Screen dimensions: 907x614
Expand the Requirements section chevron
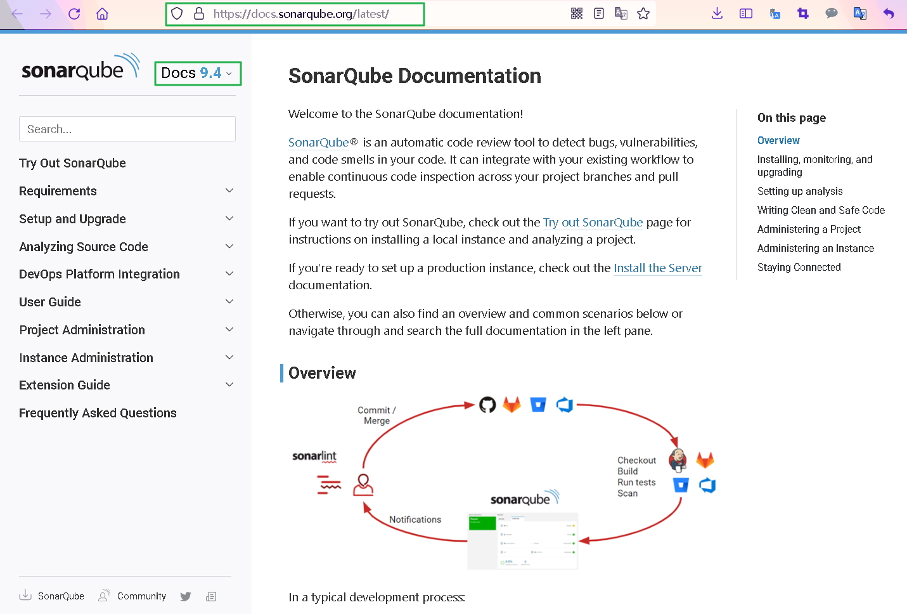(x=229, y=190)
